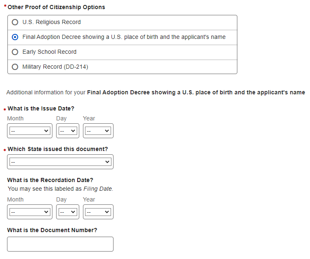Open the Recordation Date Month dropdown

29,212
